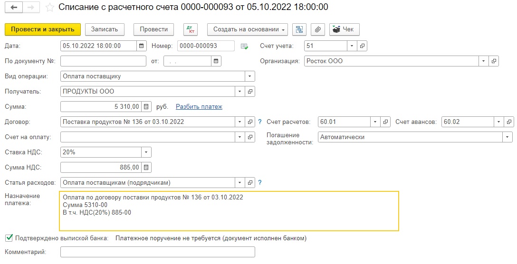Click the Чек button

[344, 29]
